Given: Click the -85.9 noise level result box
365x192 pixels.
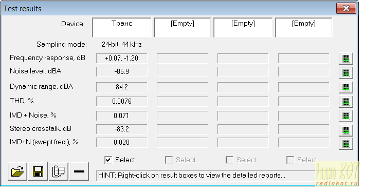Looking at the screenshot, I should click(x=121, y=72).
